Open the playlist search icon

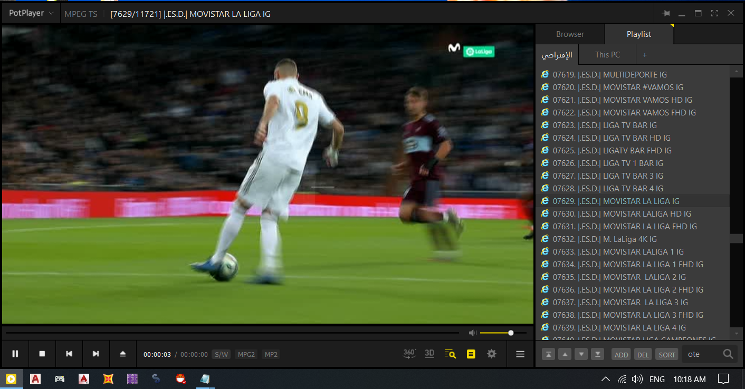pyautogui.click(x=450, y=354)
